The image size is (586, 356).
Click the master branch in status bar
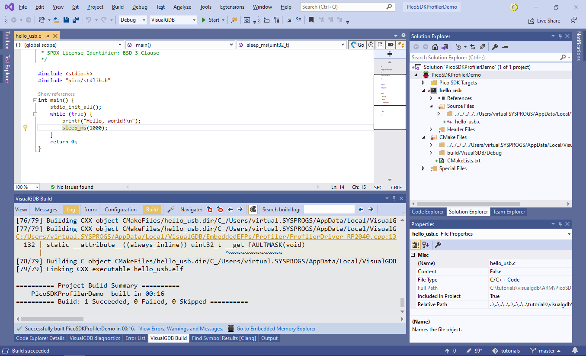pos(546,351)
